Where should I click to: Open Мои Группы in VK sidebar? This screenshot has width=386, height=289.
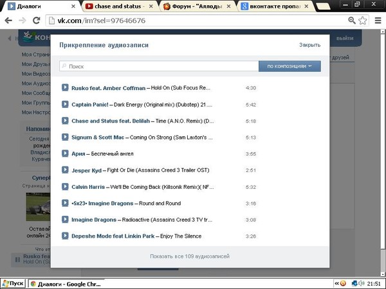pyautogui.click(x=36, y=103)
